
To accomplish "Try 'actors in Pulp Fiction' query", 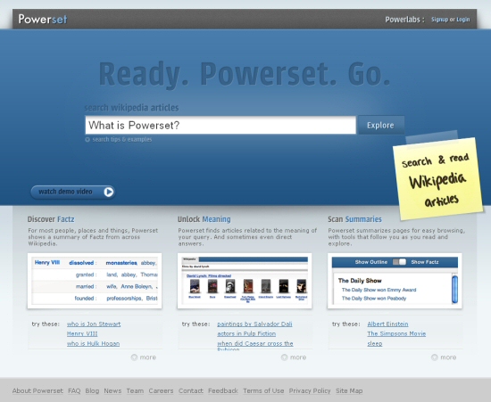I will (246, 334).
